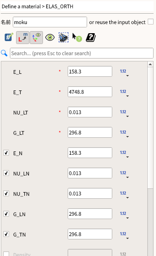This screenshot has width=156, height=256.
Task: Click the E_N value field 158.3
Action: (90, 153)
